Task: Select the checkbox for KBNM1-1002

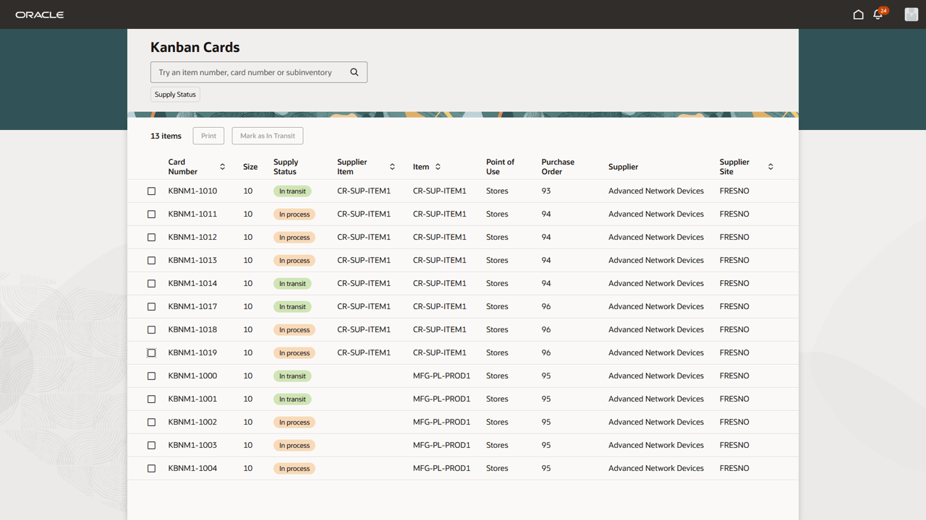Action: (151, 422)
